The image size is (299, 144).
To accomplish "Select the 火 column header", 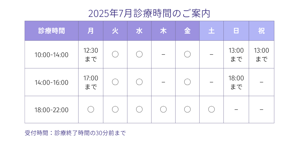I will coord(115,31).
